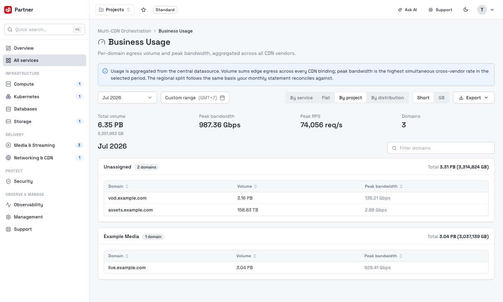The height and width of the screenshot is (302, 503).
Task: Sort Unassigned table by Peak bandwidth
Action: pyautogui.click(x=384, y=186)
